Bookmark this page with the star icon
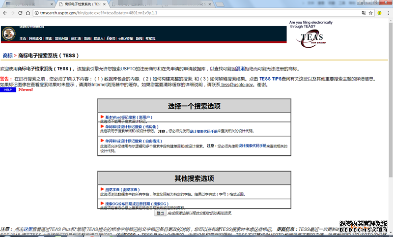This screenshot has width=393, height=237. pyautogui.click(x=371, y=13)
